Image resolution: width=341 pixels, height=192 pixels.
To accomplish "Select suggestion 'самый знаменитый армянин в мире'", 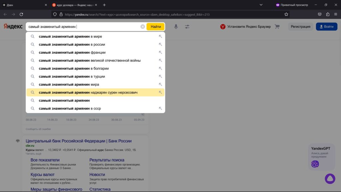I will [95, 36].
